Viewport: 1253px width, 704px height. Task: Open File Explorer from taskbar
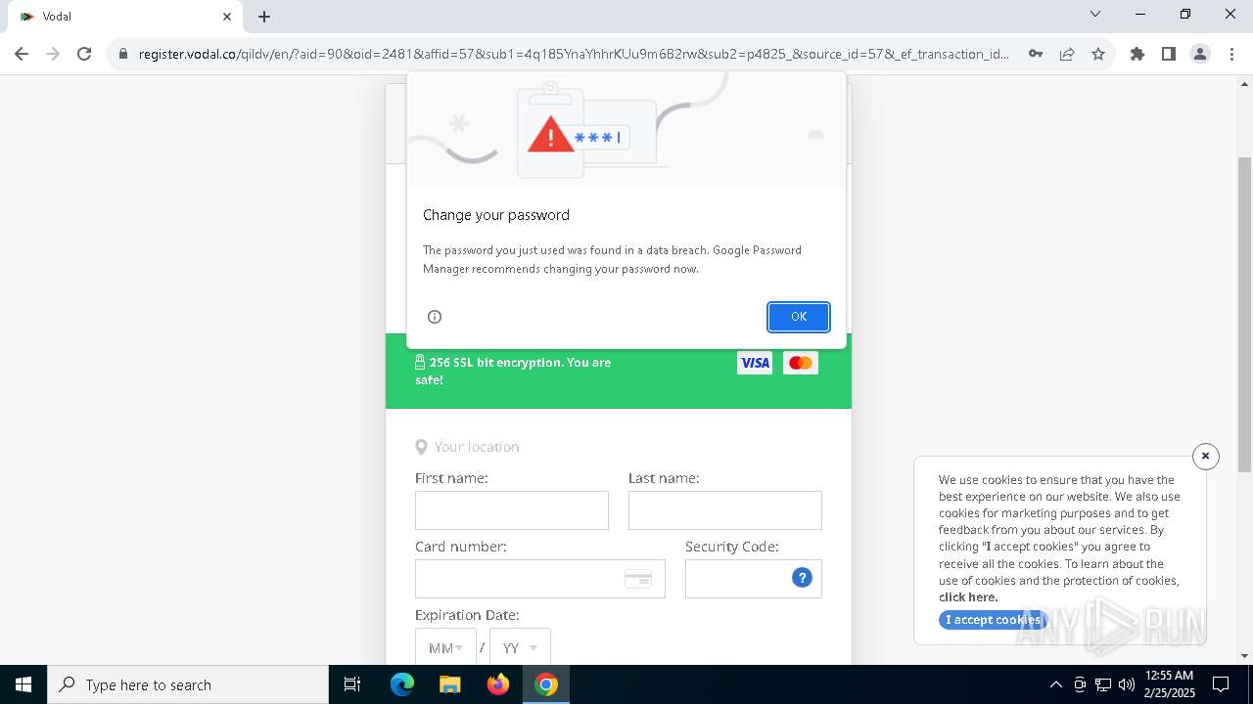pyautogui.click(x=450, y=684)
